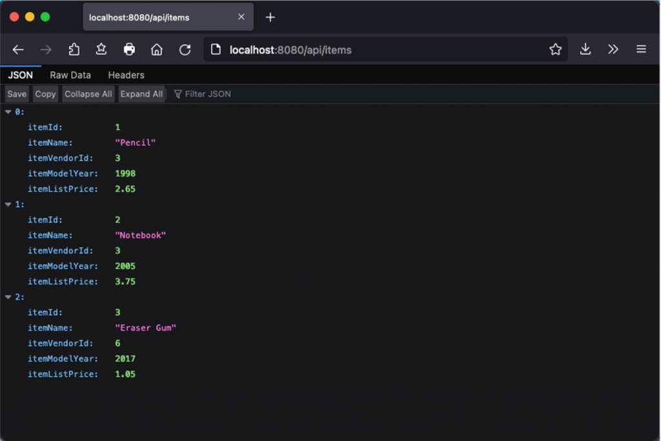661x441 pixels.
Task: Print the page with printer icon
Action: click(129, 49)
